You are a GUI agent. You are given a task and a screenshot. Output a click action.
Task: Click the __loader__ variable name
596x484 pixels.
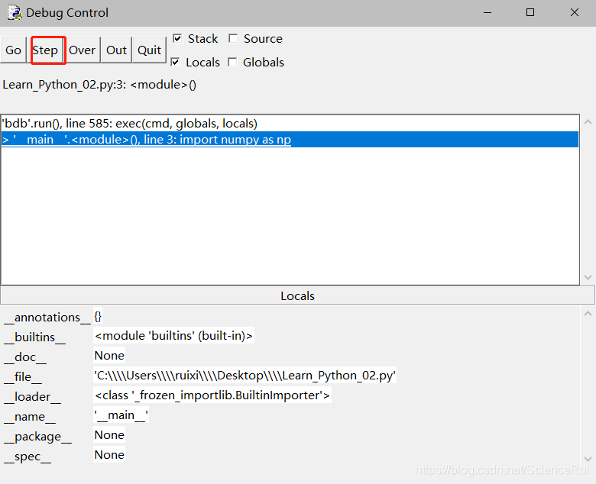pos(32,397)
